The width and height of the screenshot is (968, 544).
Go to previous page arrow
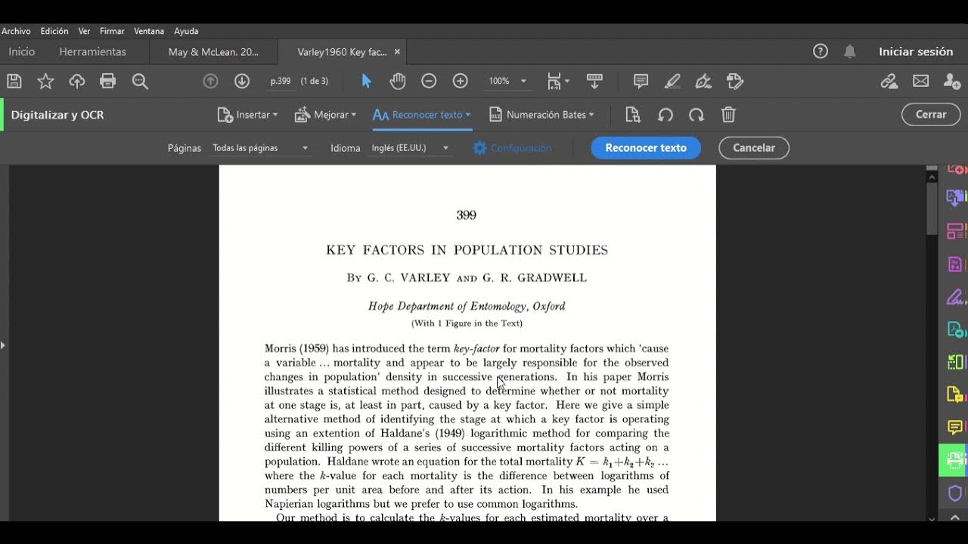[x=211, y=81]
